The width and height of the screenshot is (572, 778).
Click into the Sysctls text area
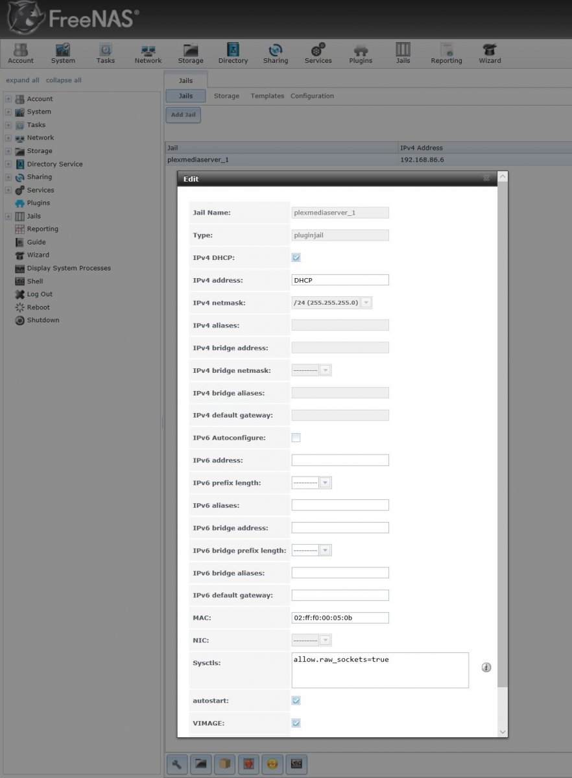(380, 670)
